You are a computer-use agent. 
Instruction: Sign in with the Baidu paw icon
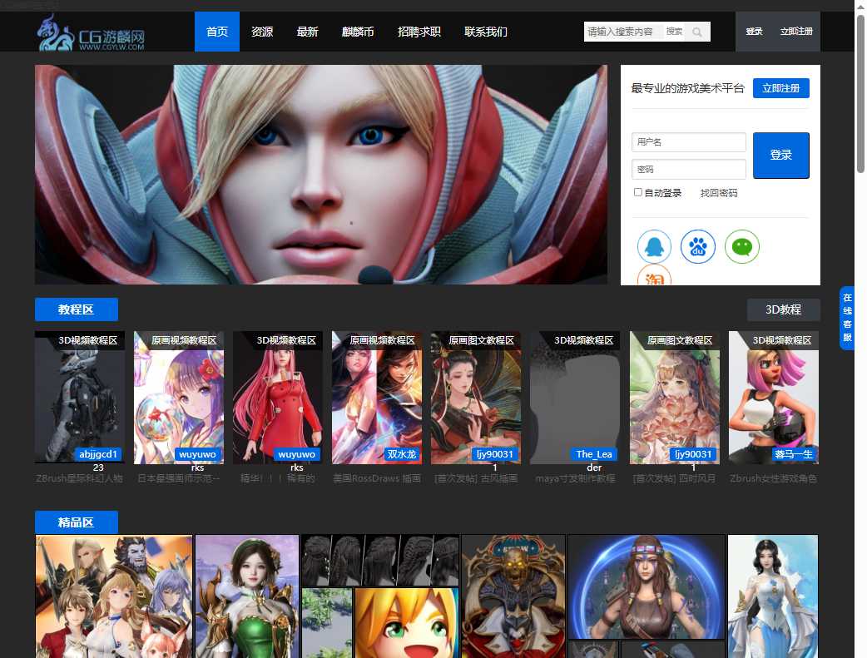tap(698, 247)
